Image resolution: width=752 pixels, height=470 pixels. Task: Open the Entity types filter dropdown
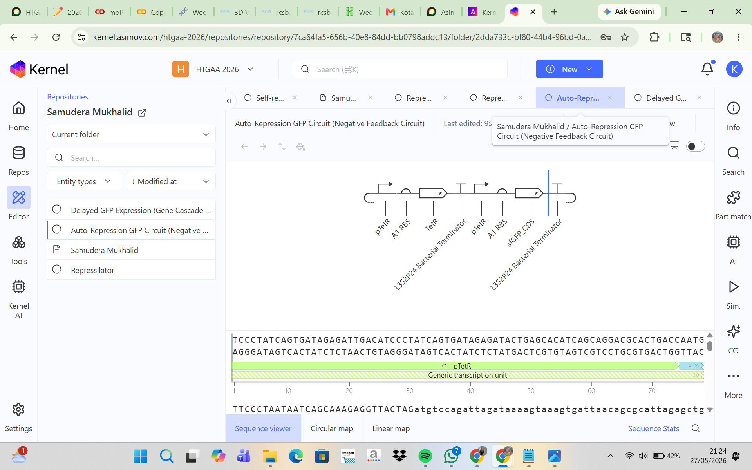click(x=84, y=181)
